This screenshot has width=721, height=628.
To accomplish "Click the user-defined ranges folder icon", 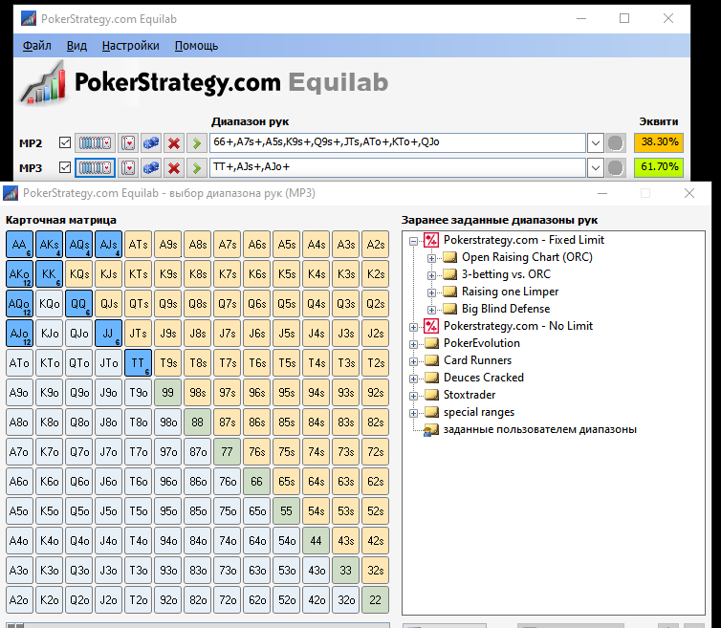I will 431,430.
